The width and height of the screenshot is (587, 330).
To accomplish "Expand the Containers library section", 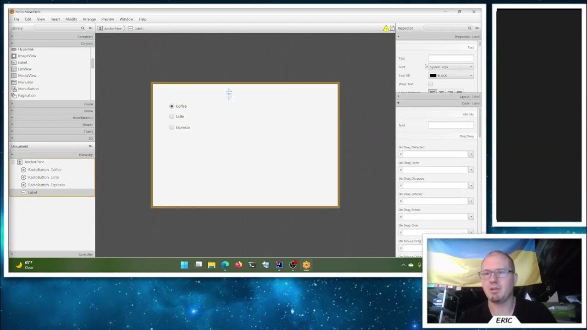I will 52,37.
